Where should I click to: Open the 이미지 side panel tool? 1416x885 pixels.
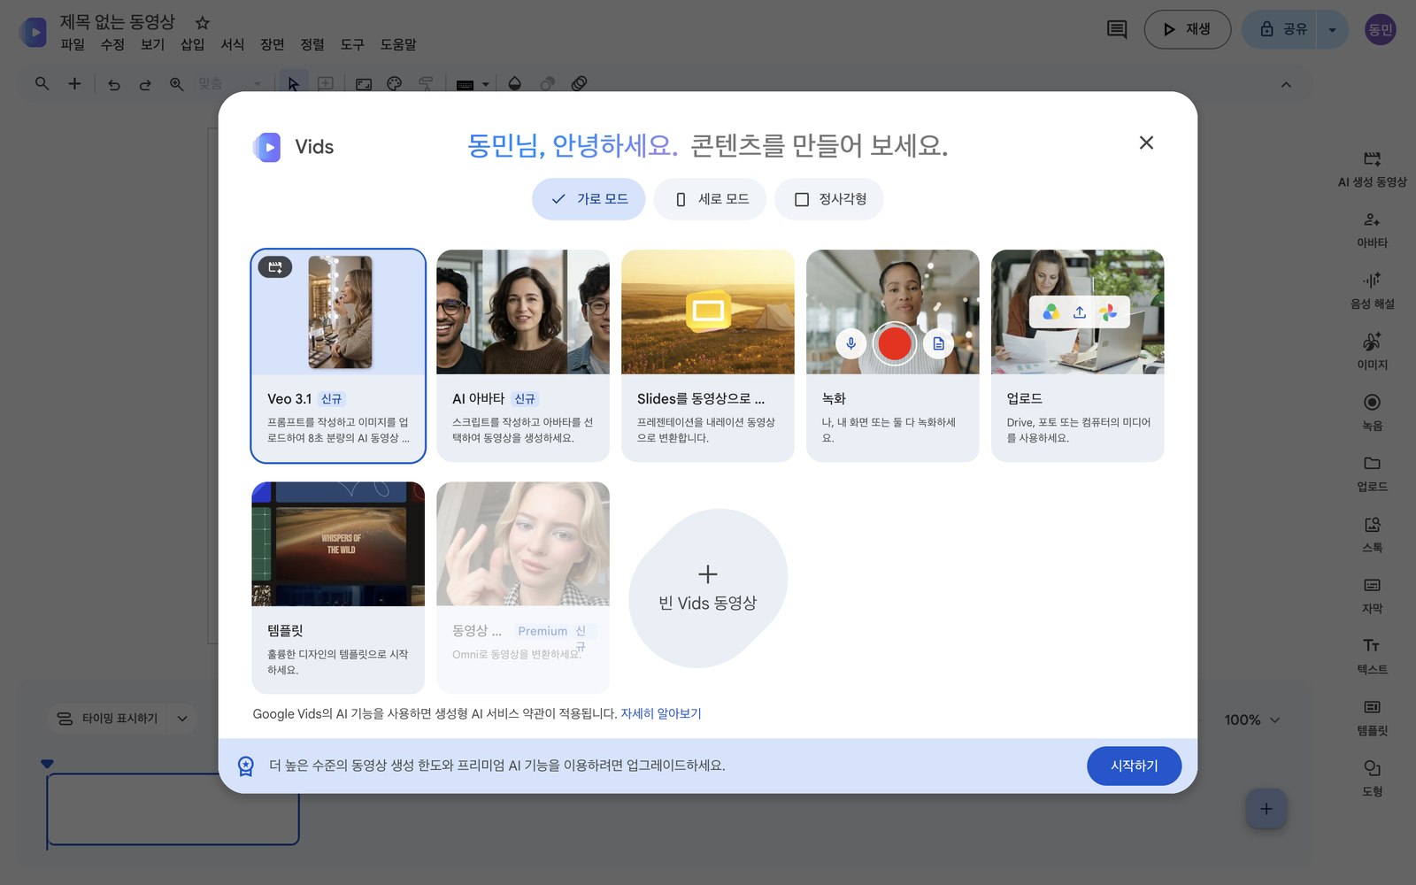[1372, 351]
